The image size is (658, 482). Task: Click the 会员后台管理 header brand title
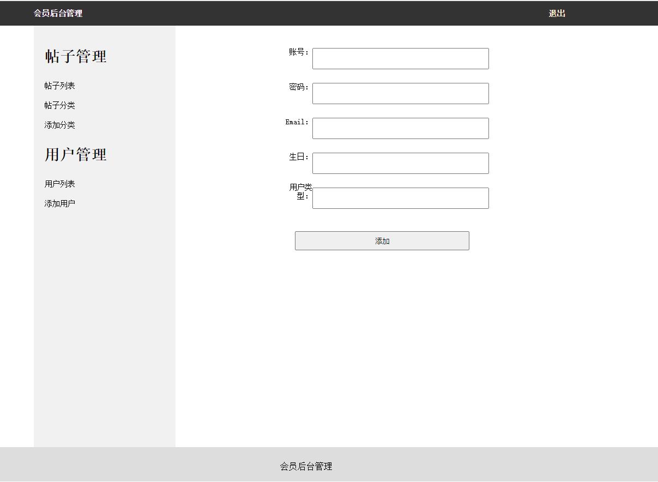[x=58, y=14]
